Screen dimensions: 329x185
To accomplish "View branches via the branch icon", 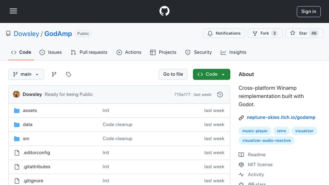I will coord(54,74).
